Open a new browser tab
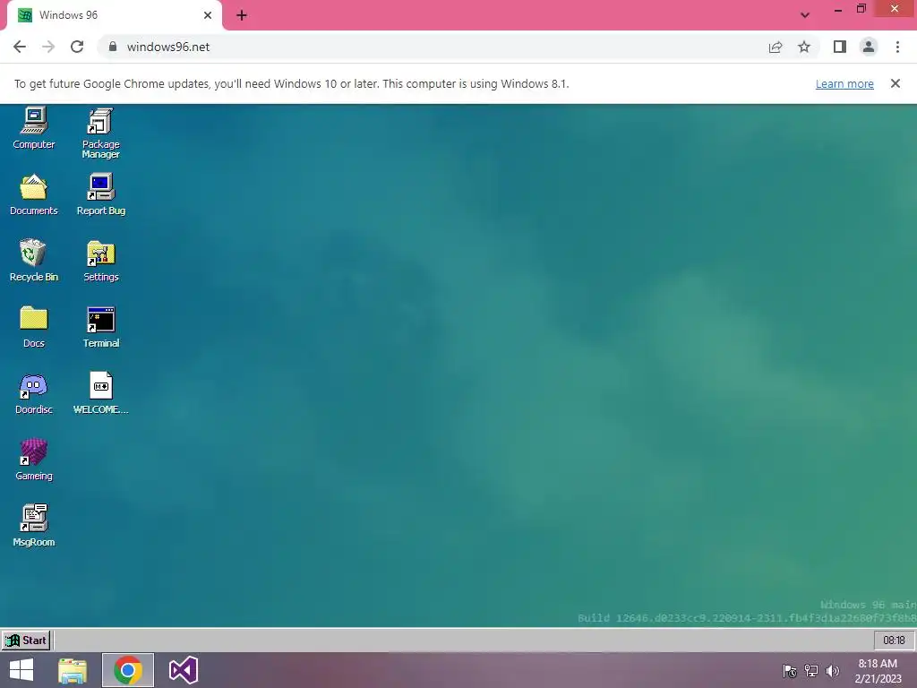The image size is (917, 688). [242, 15]
